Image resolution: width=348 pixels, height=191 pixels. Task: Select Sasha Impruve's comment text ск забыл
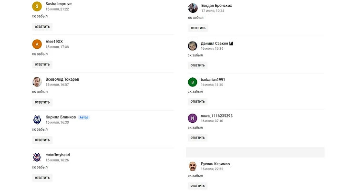click(40, 16)
